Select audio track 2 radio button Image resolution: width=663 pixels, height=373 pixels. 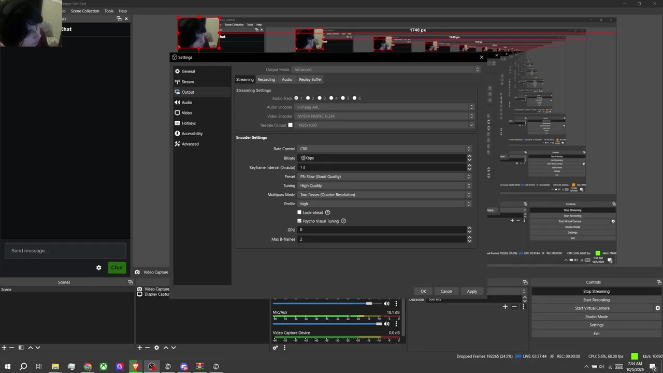(308, 98)
